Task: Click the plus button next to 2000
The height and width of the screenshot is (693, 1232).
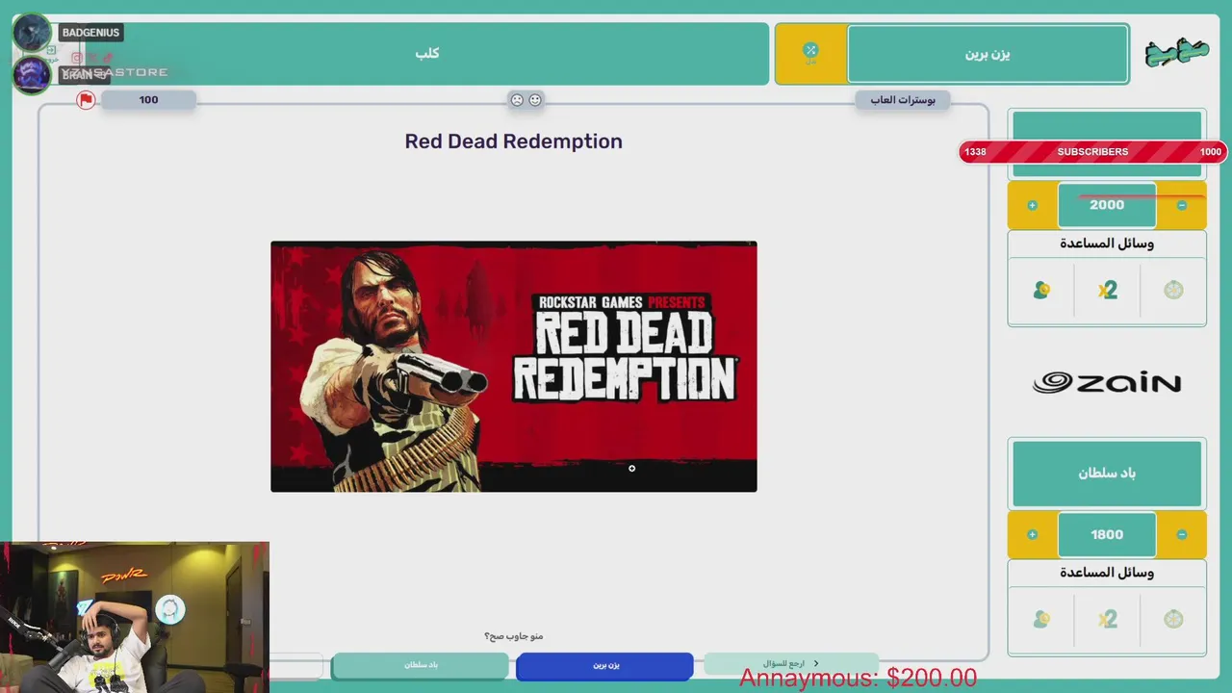Action: [1032, 205]
